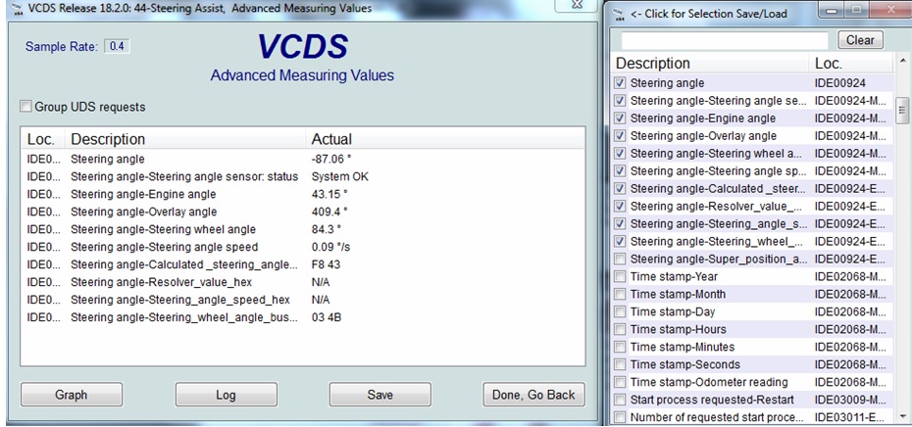Viewport: 912px width, 427px height.
Task: Click the VCDS icon in main title bar
Action: tap(18, 9)
